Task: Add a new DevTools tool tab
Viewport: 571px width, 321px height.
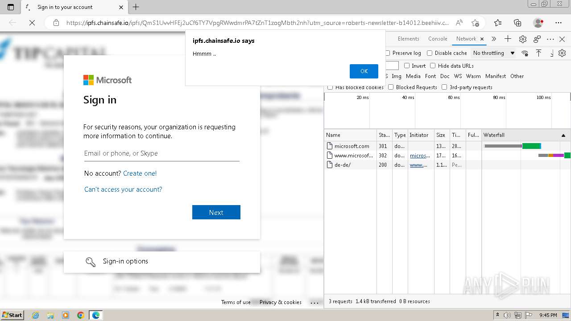Action: point(508,39)
